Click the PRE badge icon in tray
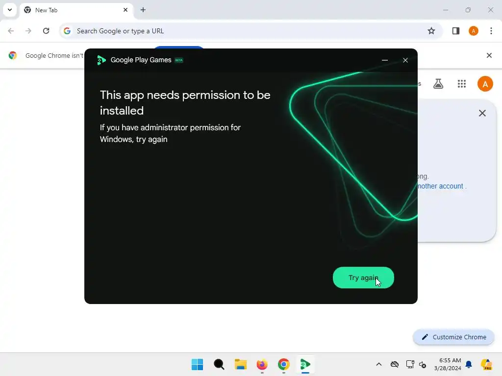Image resolution: width=502 pixels, height=376 pixels. [x=486, y=364]
